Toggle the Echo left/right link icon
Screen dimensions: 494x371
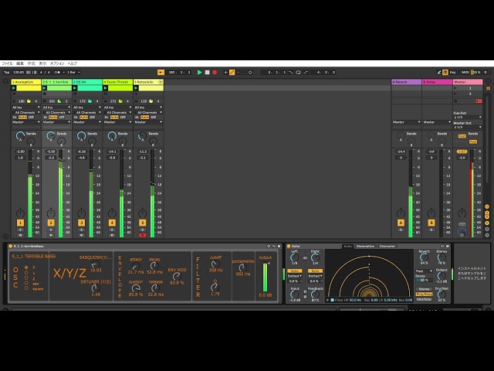tap(305, 257)
